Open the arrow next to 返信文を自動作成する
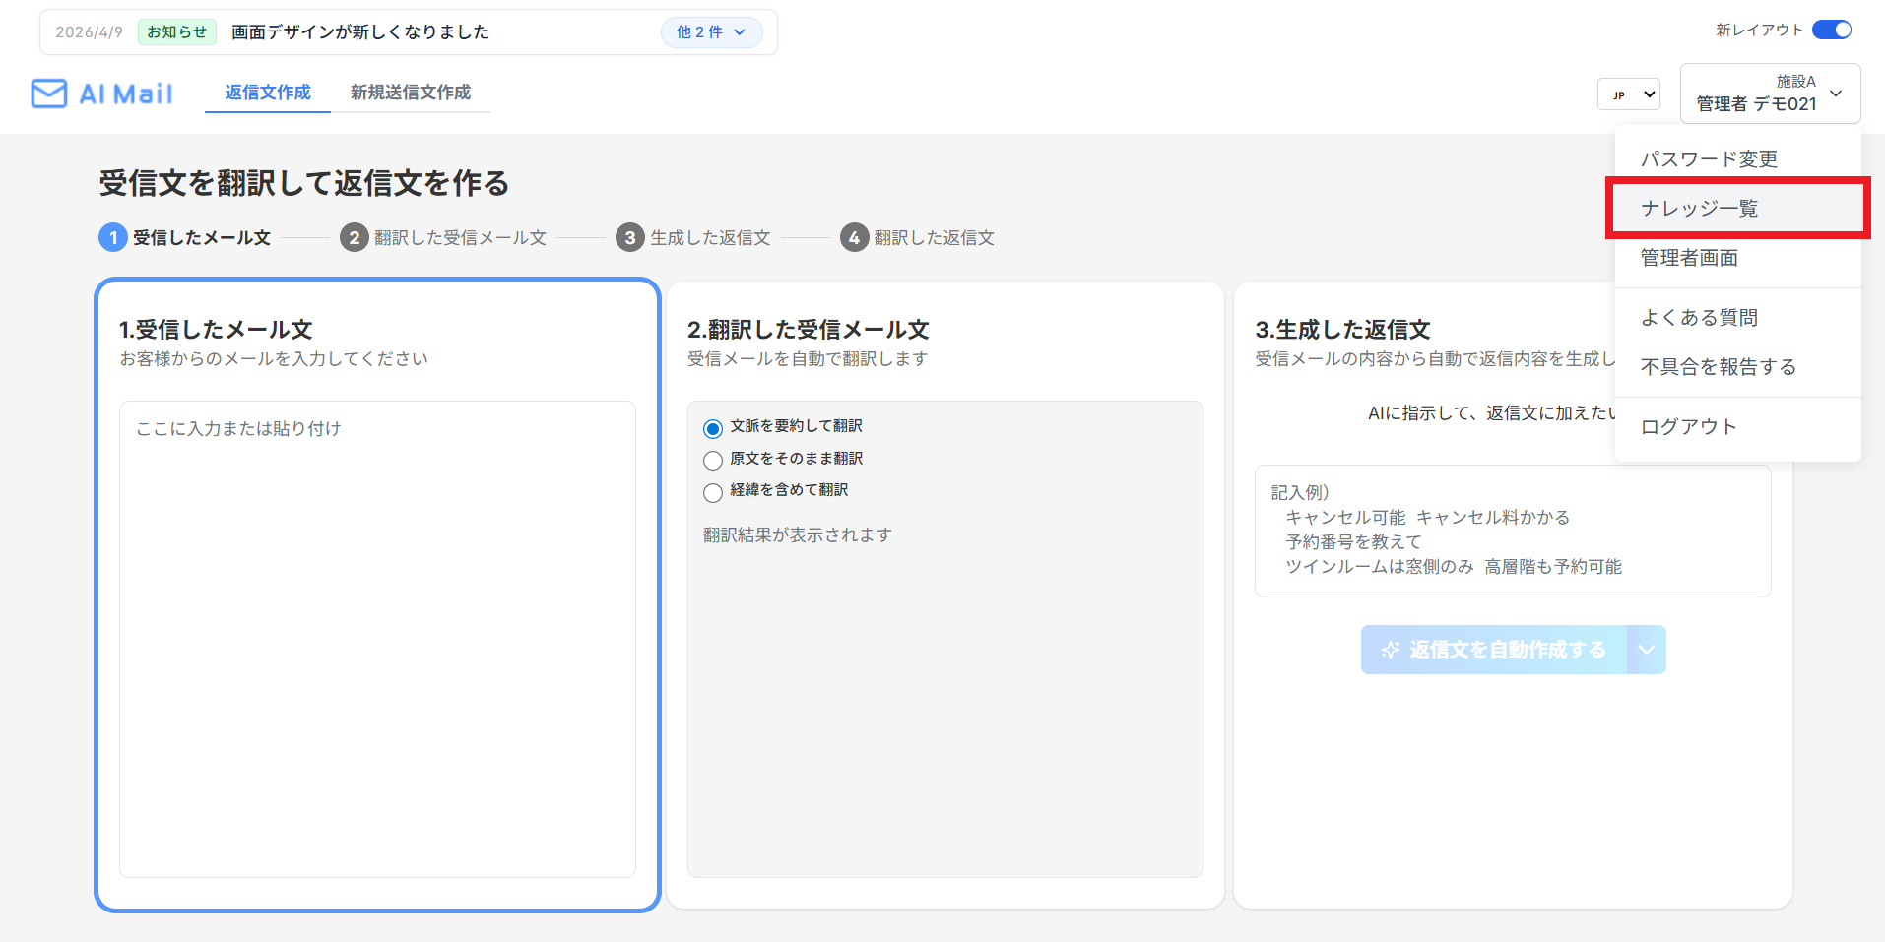This screenshot has width=1885, height=942. point(1647,650)
